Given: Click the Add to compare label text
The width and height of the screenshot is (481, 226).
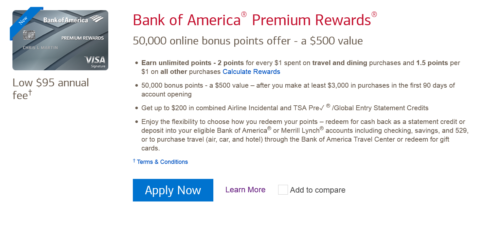Looking at the screenshot, I should (318, 190).
